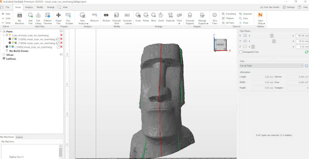
Task: Open the Pack dropdown
Action: (179, 23)
